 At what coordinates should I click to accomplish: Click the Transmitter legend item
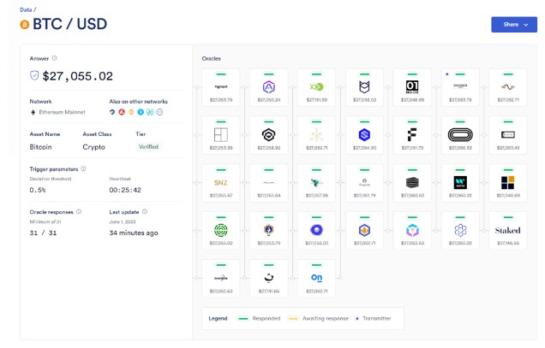point(369,318)
